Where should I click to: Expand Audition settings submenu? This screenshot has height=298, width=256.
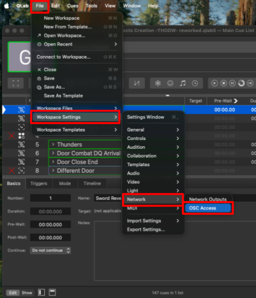click(x=153, y=147)
